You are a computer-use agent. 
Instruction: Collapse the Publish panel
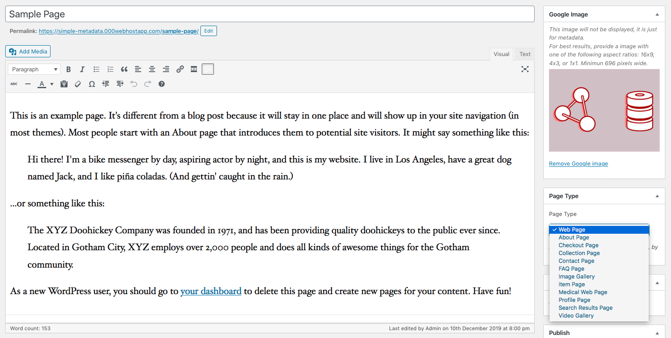(x=657, y=333)
